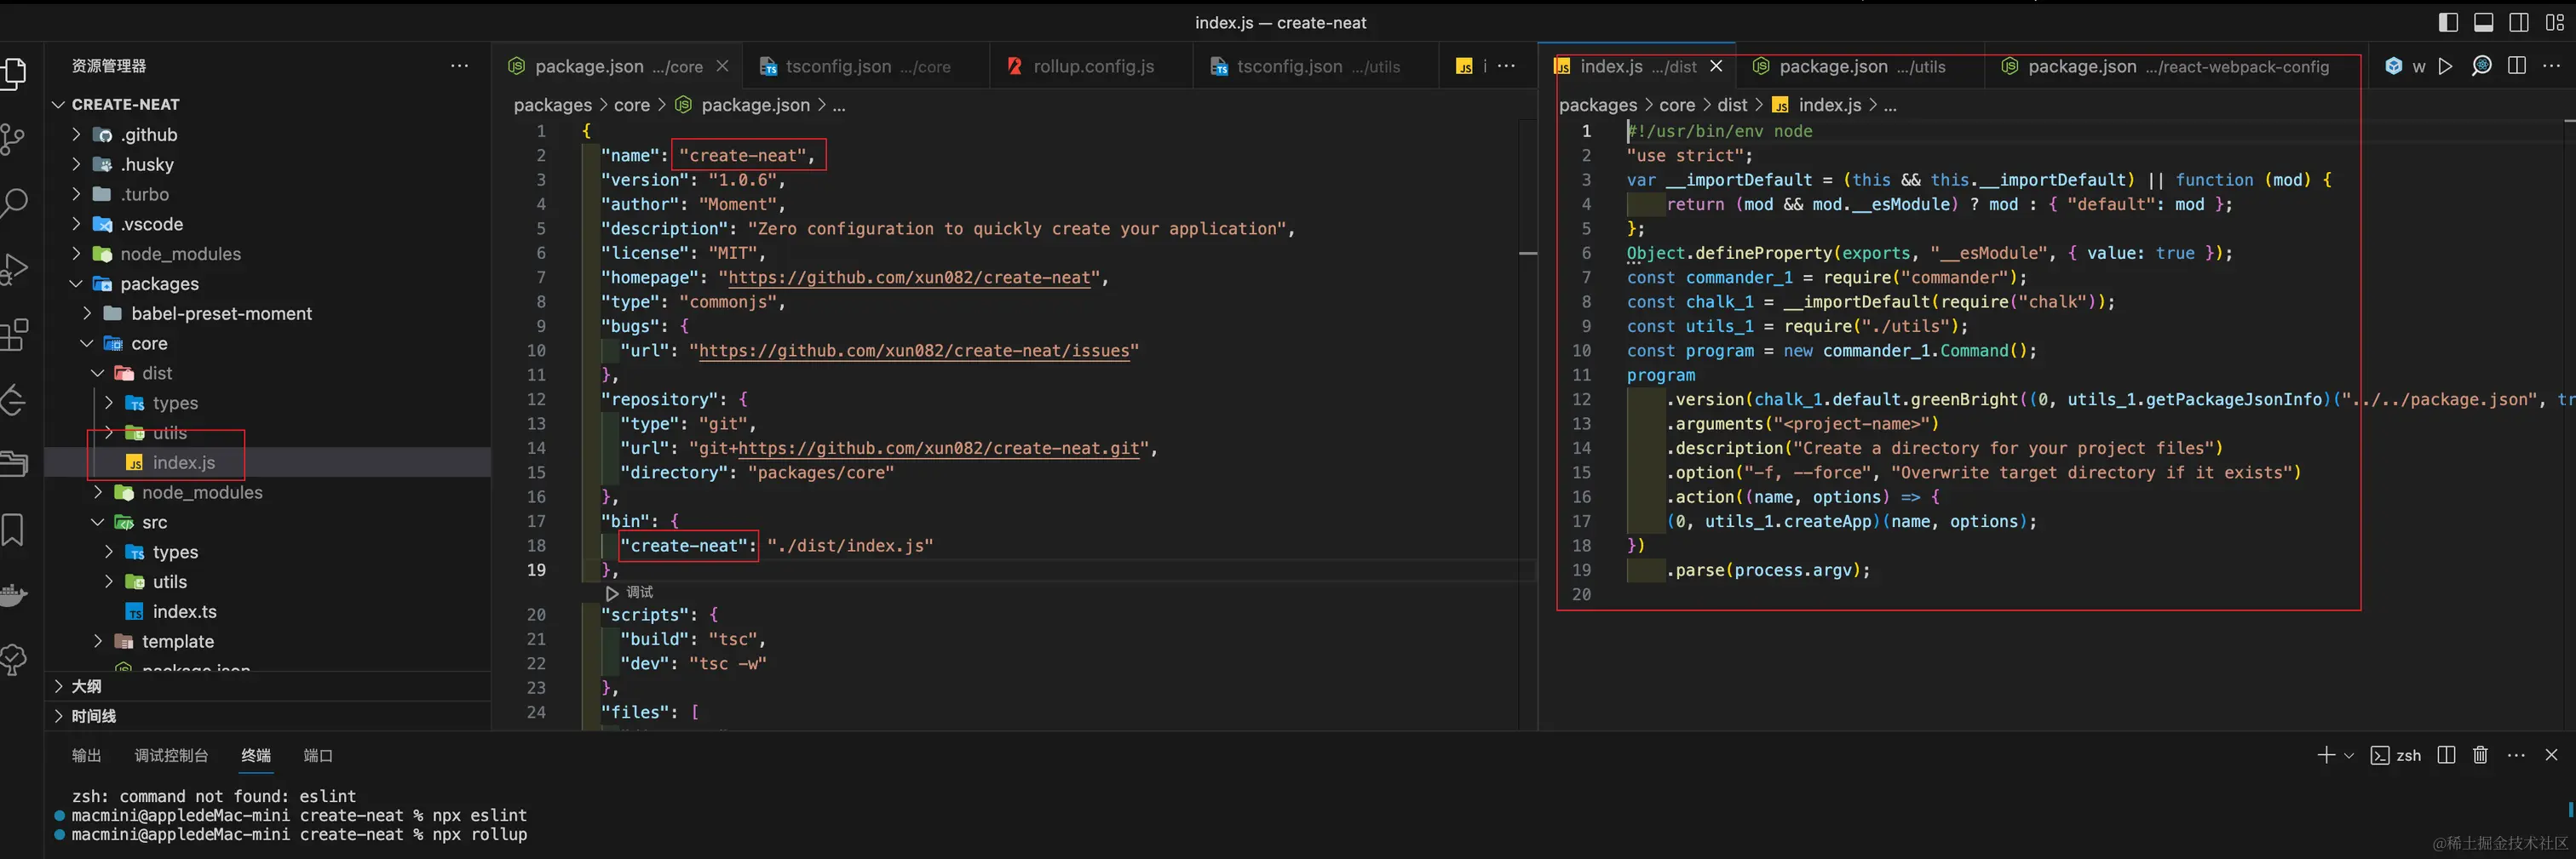This screenshot has width=2576, height=859.
Task: Expand the .vscode folder
Action: (x=76, y=224)
